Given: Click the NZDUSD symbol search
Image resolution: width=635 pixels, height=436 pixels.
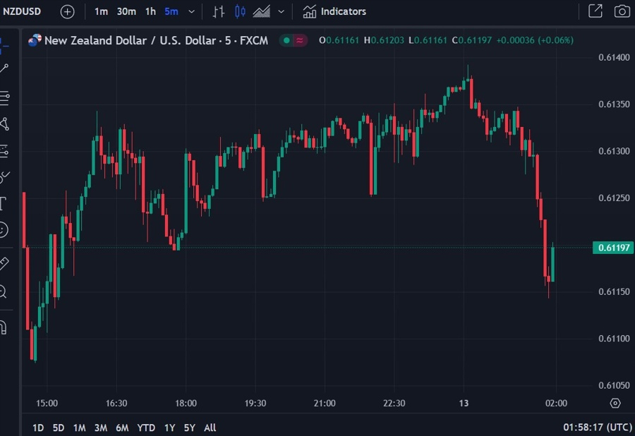Looking at the screenshot, I should 22,11.
